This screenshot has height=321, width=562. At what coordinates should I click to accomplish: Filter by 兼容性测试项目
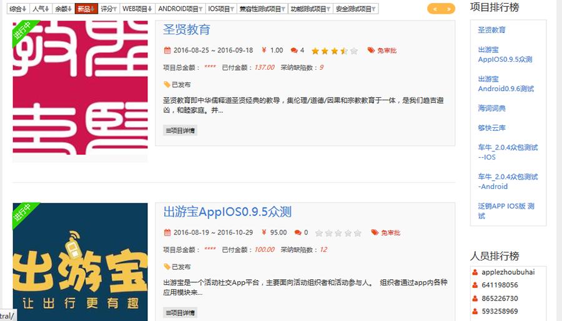point(262,9)
